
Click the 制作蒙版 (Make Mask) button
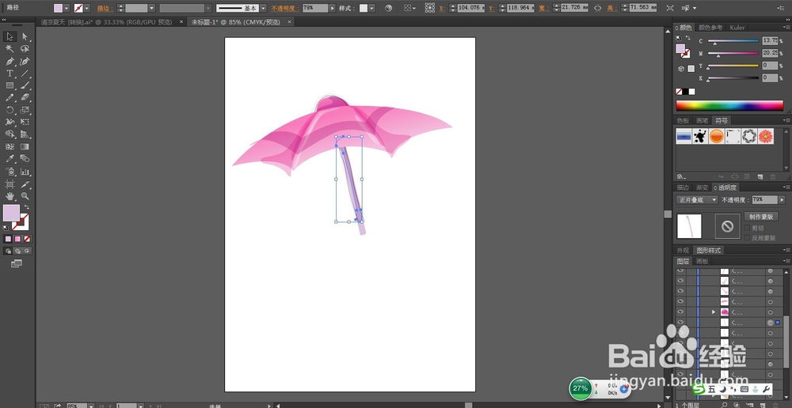click(761, 217)
